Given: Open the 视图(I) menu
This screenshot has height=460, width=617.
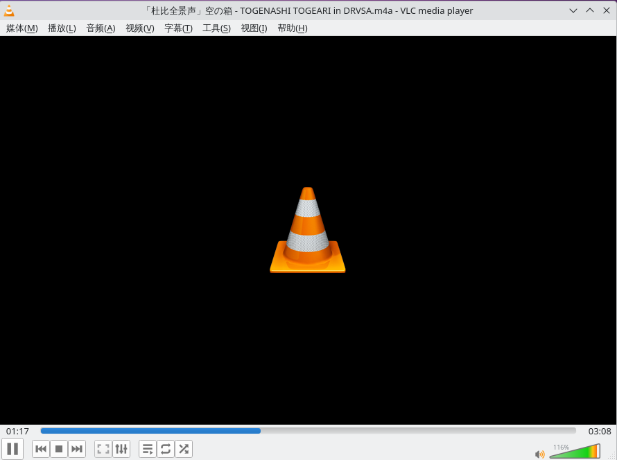Looking at the screenshot, I should (x=254, y=28).
